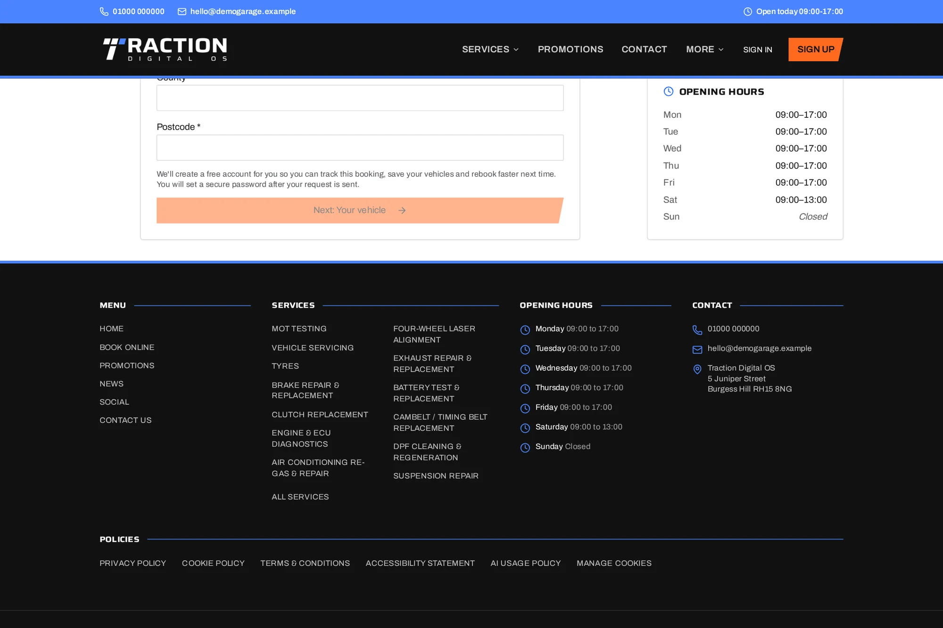Click the Manage Cookies link
The width and height of the screenshot is (943, 628).
coord(614,563)
